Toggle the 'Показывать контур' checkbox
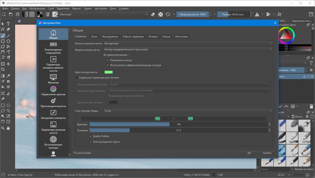The height and width of the screenshot is (178, 315). point(108,60)
